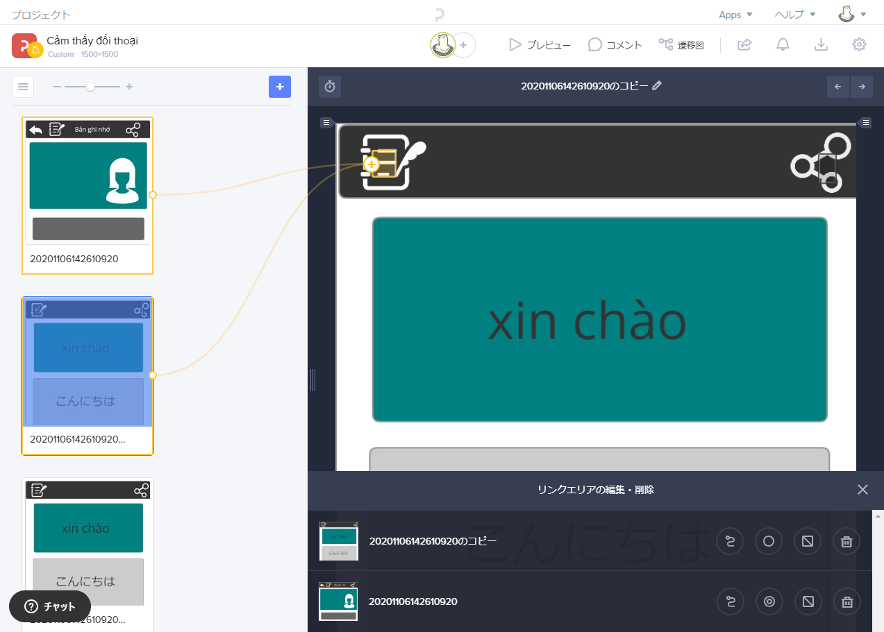
Task: Expand the ヘルプ help dropdown
Action: tap(795, 15)
